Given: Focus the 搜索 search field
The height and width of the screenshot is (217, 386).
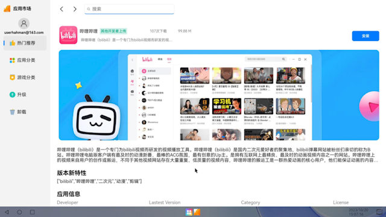Looking at the screenshot, I should [129, 9].
